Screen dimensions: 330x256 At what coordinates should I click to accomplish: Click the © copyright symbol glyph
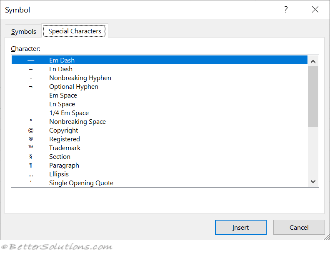coord(31,131)
